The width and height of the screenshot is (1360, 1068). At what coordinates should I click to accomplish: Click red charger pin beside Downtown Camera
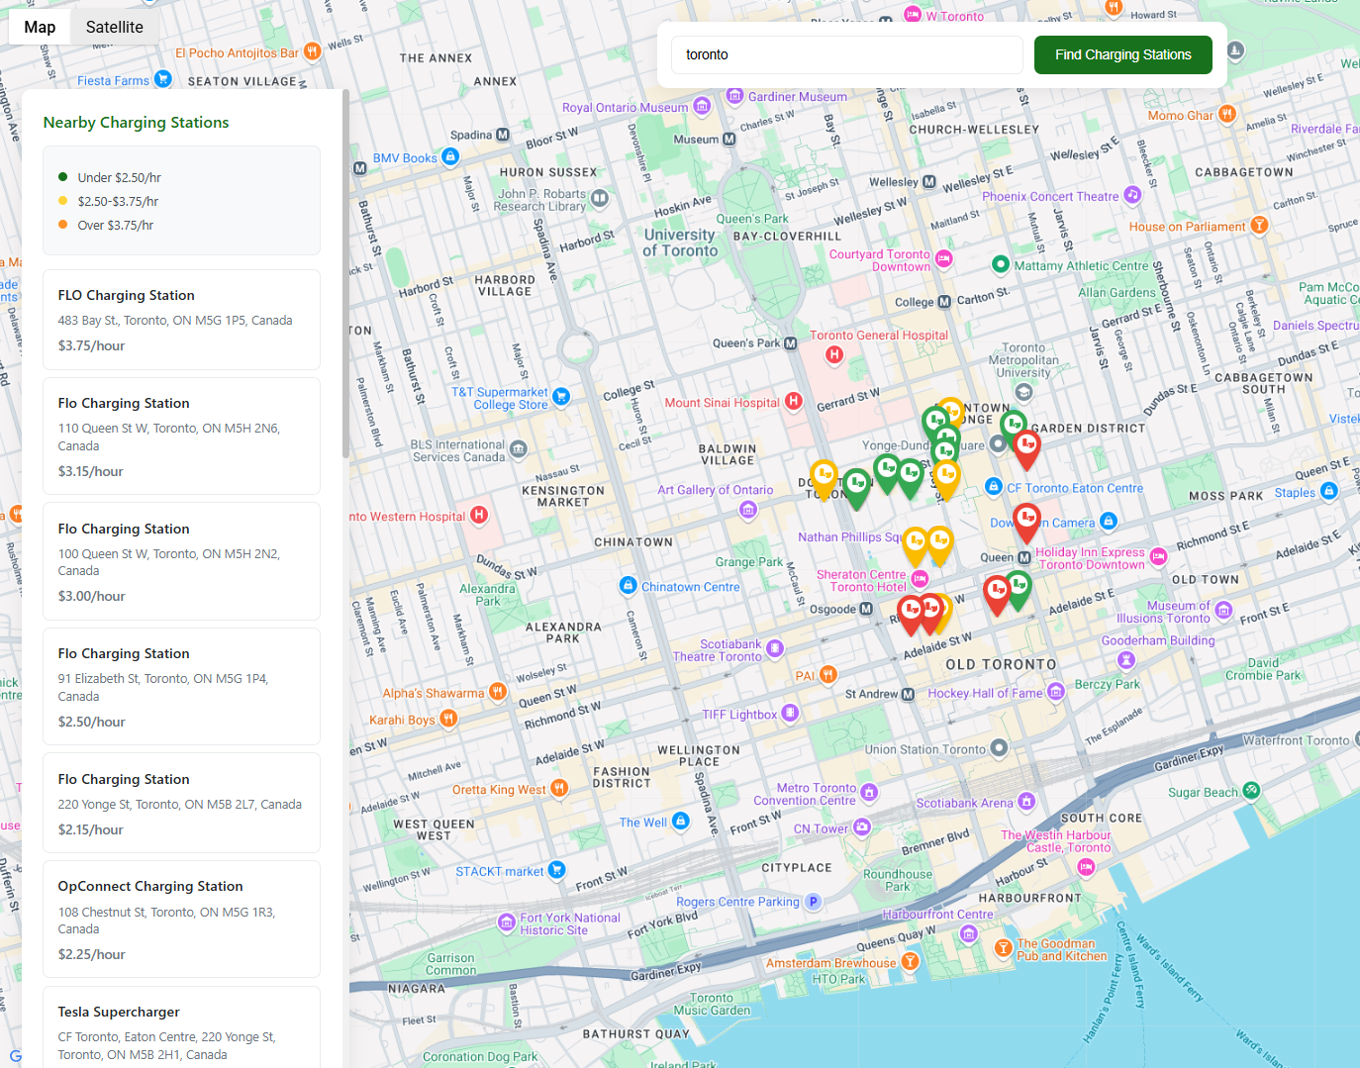coord(1027,521)
